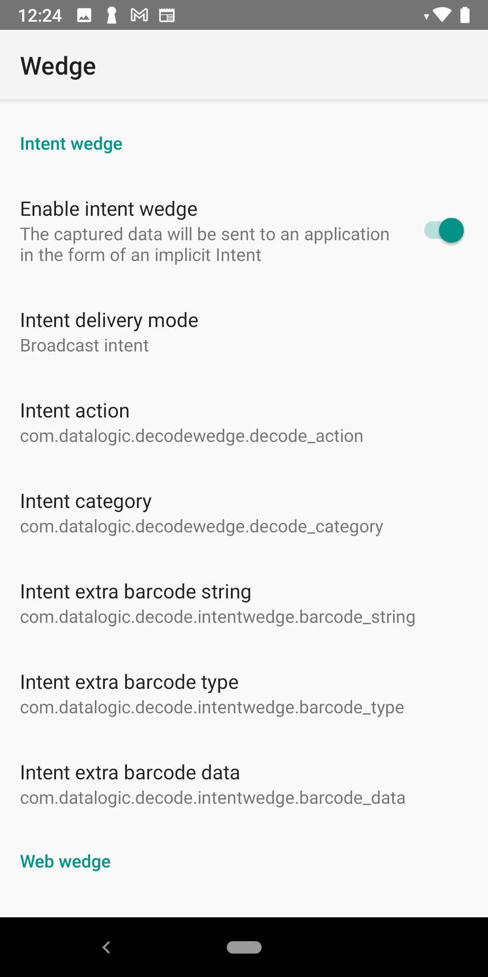
Task: Tap the Intent wedge section header
Action: 71,144
